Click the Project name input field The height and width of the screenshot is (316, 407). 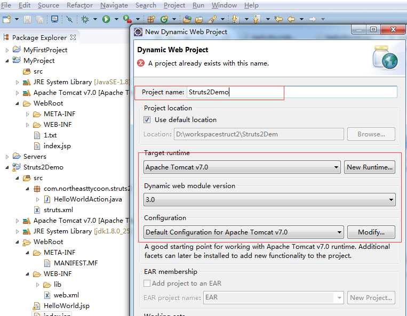coord(292,92)
